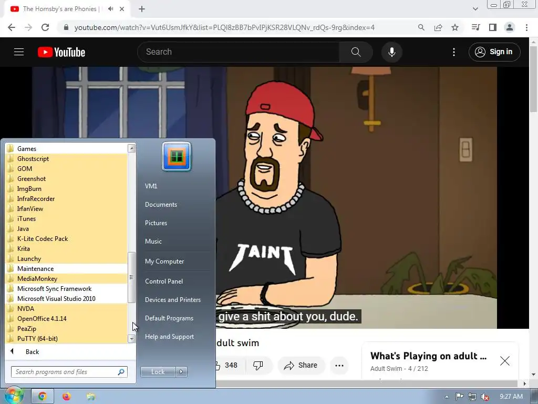Screen dimensions: 538x404
Task: Close the What's Playing playlist panel
Action: click(505, 361)
